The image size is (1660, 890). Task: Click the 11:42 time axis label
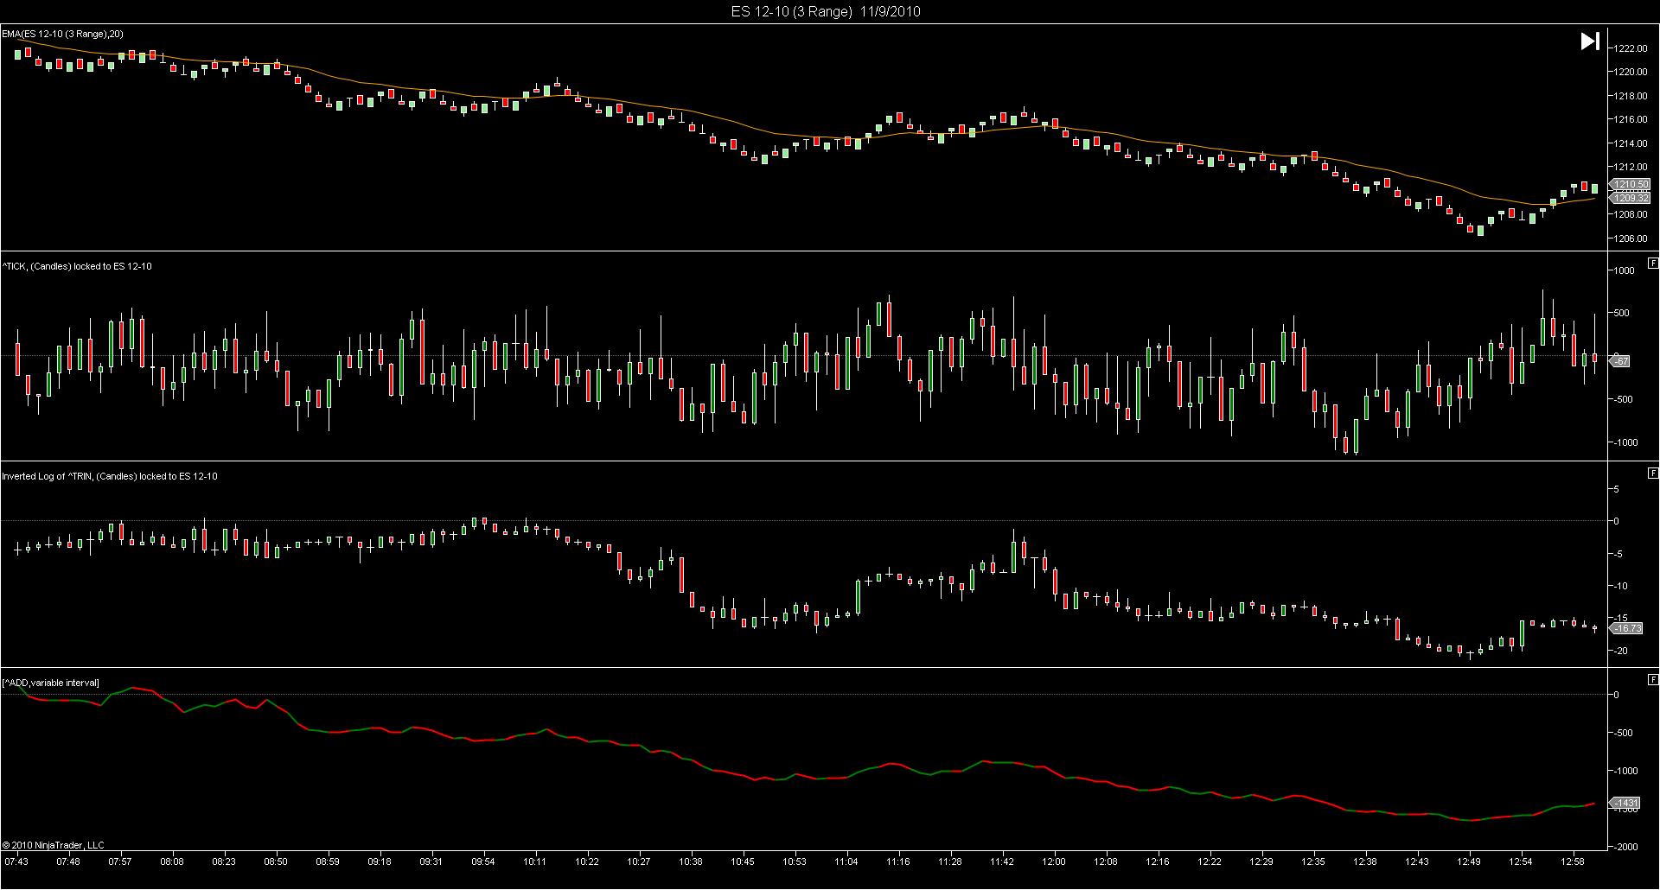pyautogui.click(x=1002, y=861)
